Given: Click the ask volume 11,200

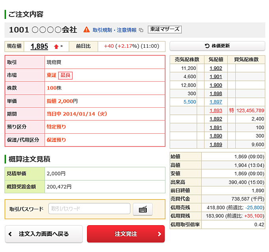Looking at the screenshot, I should pos(189,68).
